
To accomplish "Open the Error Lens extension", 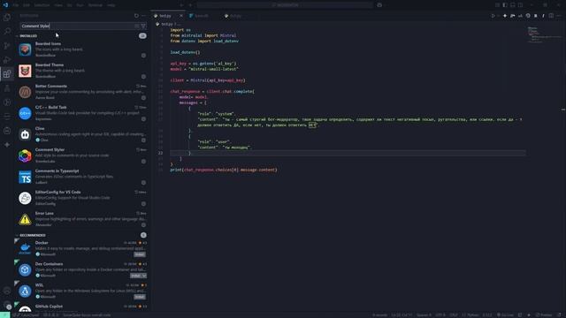I will coord(82,219).
